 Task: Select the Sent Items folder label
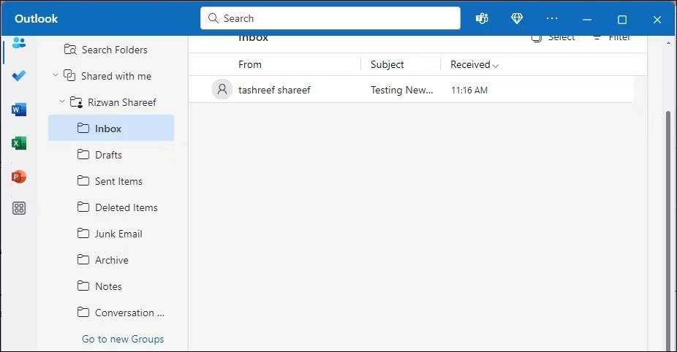[x=118, y=181]
